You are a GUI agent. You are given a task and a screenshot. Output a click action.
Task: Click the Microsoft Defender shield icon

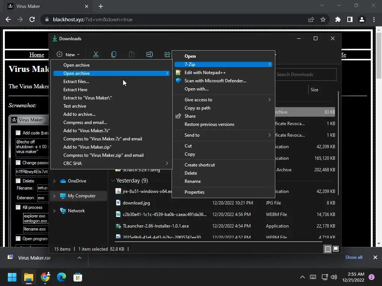178,81
